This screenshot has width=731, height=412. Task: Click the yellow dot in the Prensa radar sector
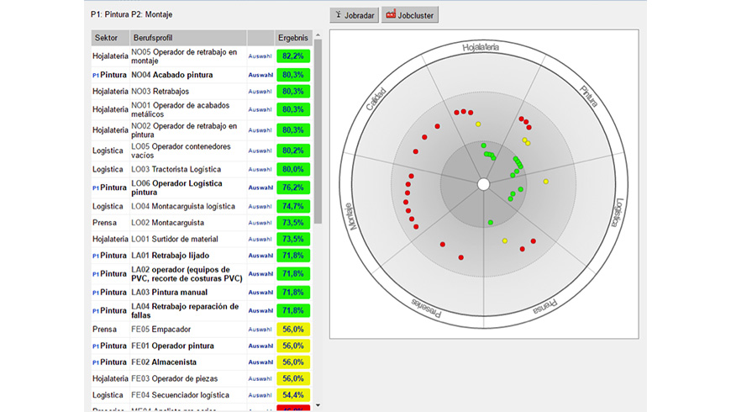(x=505, y=240)
